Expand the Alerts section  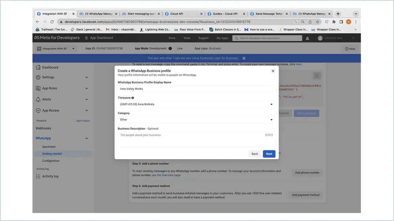point(87,100)
